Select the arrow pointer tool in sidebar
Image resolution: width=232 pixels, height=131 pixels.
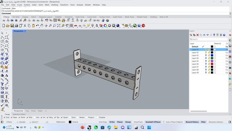coord(2,33)
